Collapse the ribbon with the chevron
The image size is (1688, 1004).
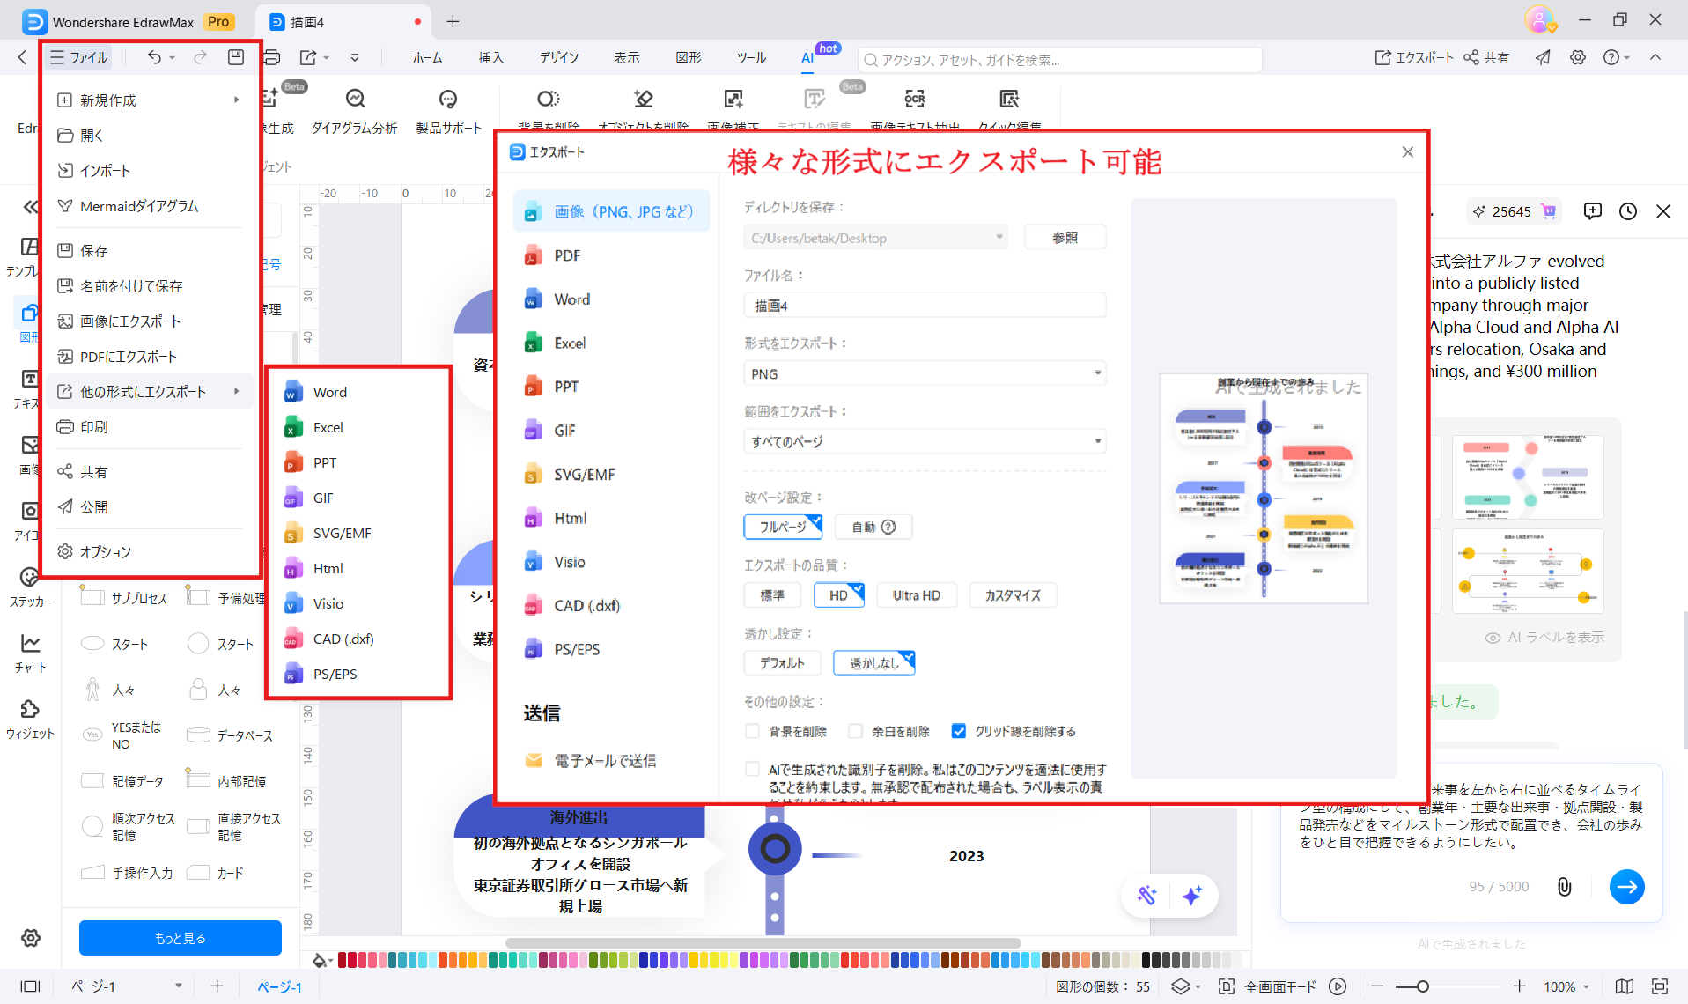coord(1655,57)
